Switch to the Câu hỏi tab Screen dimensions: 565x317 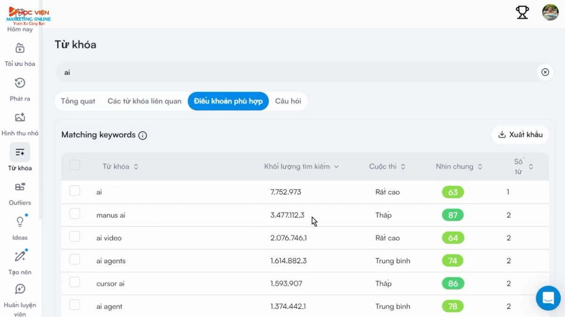click(288, 101)
